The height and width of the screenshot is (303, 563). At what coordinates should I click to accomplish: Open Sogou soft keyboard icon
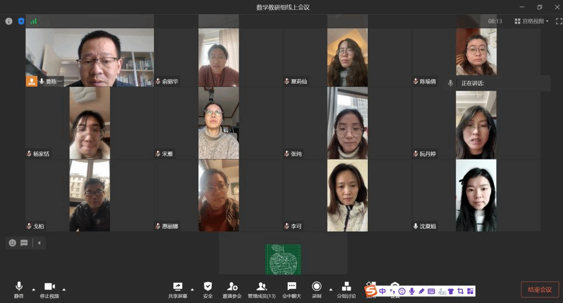431,291
